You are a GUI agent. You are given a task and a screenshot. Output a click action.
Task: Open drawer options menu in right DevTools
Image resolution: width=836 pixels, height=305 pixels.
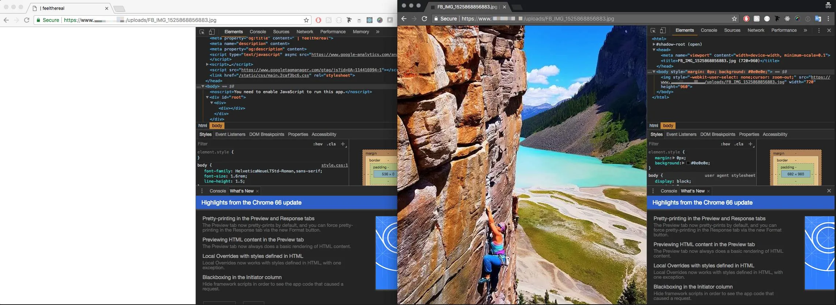653,191
